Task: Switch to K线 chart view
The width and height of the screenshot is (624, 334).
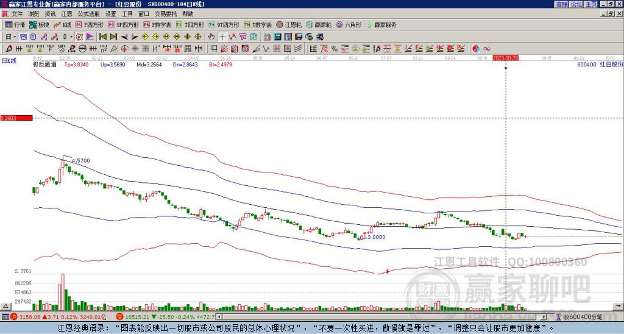Action: coord(63,24)
